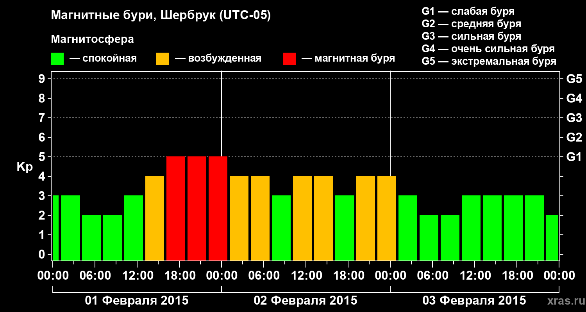586x312 pixels.
Task: Click legend line 'G4 — очень сильная буря'
Action: [x=488, y=49]
